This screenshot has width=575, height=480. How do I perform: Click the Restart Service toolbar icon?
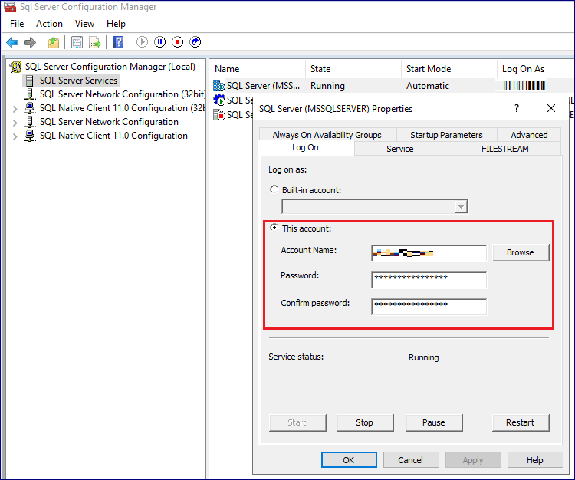195,42
